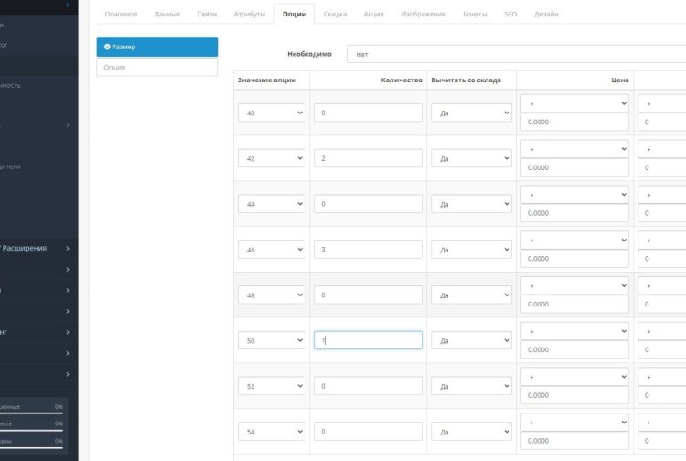Open the option value dropdown showing 54
The image size is (686, 461).
click(x=271, y=432)
